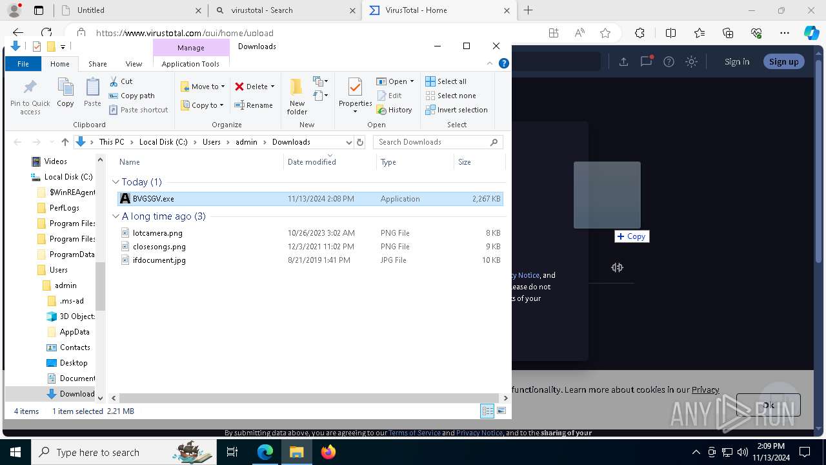This screenshot has height=465, width=826.
Task: Delete the selected file via ribbon
Action: 251,87
